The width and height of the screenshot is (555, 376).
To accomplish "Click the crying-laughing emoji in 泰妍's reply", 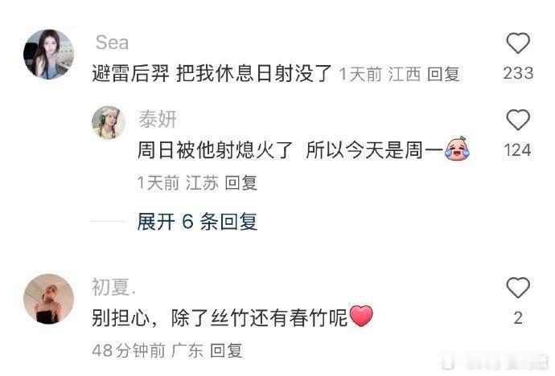I will click(x=457, y=148).
